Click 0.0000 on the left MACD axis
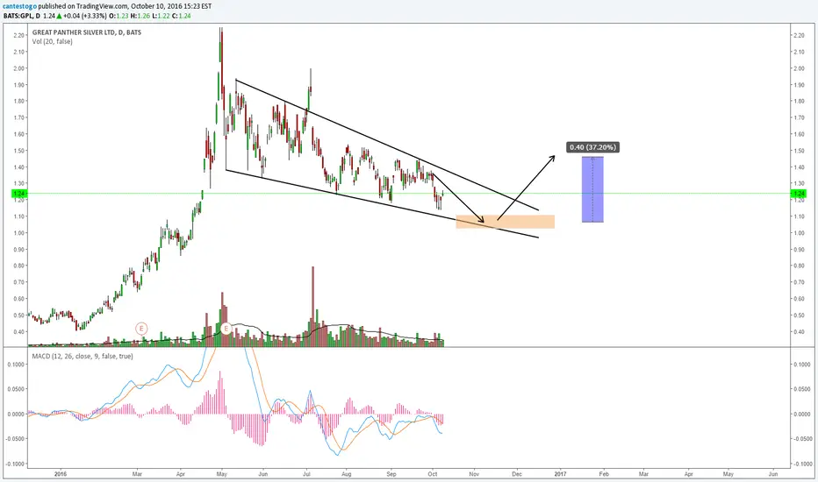Screen dimensions: 818x482 tap(16, 415)
